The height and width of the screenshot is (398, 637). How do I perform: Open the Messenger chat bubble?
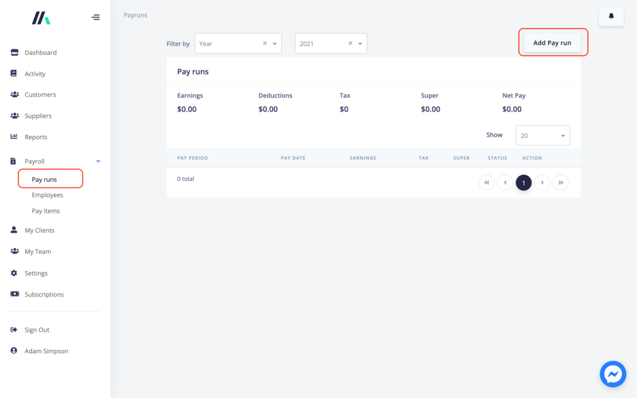613,374
